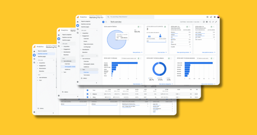Select Realtime overview in back window
Viewport: 257px width, 135px height.
pyautogui.click(x=43, y=54)
